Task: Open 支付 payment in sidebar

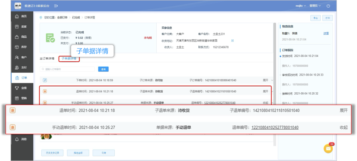Action: [22, 68]
